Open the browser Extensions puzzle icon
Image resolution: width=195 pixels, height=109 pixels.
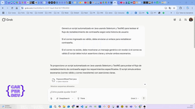tap(181, 8)
